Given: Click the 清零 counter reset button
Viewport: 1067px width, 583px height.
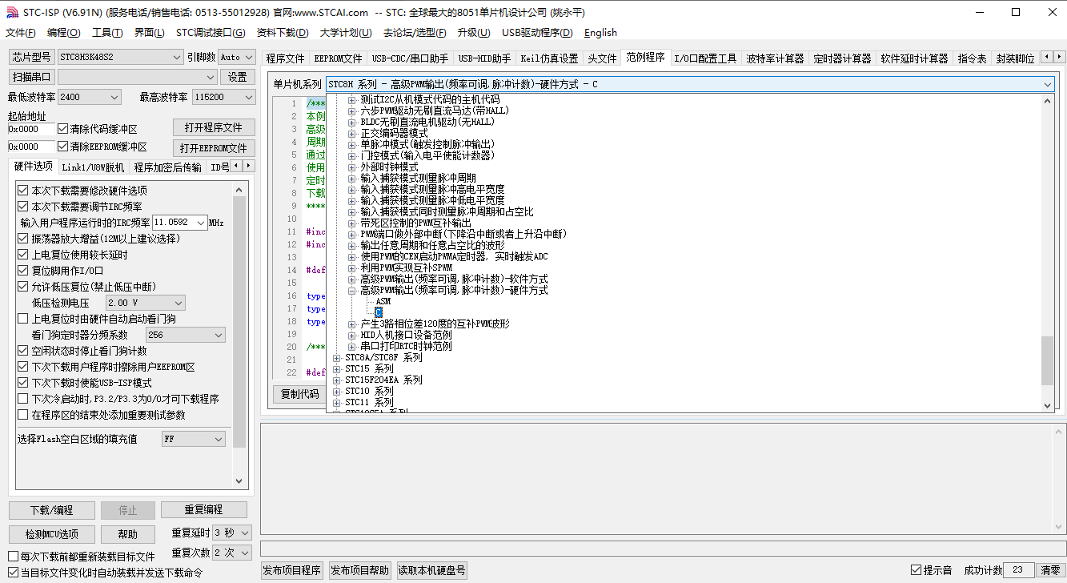Looking at the screenshot, I should [1050, 570].
